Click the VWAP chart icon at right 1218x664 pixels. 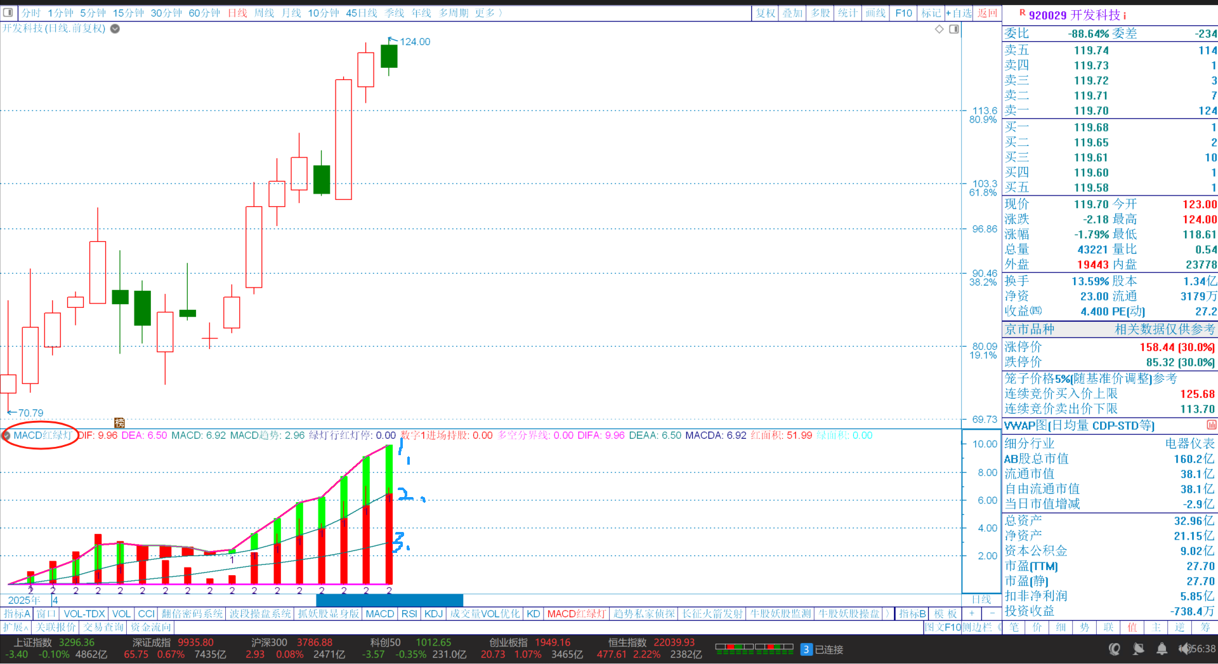point(1211,425)
